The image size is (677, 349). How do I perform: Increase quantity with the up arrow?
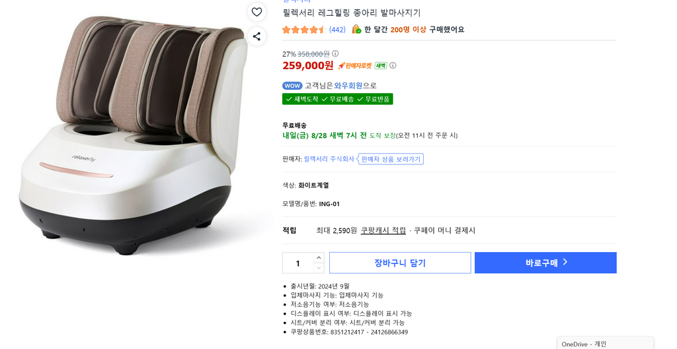click(319, 258)
